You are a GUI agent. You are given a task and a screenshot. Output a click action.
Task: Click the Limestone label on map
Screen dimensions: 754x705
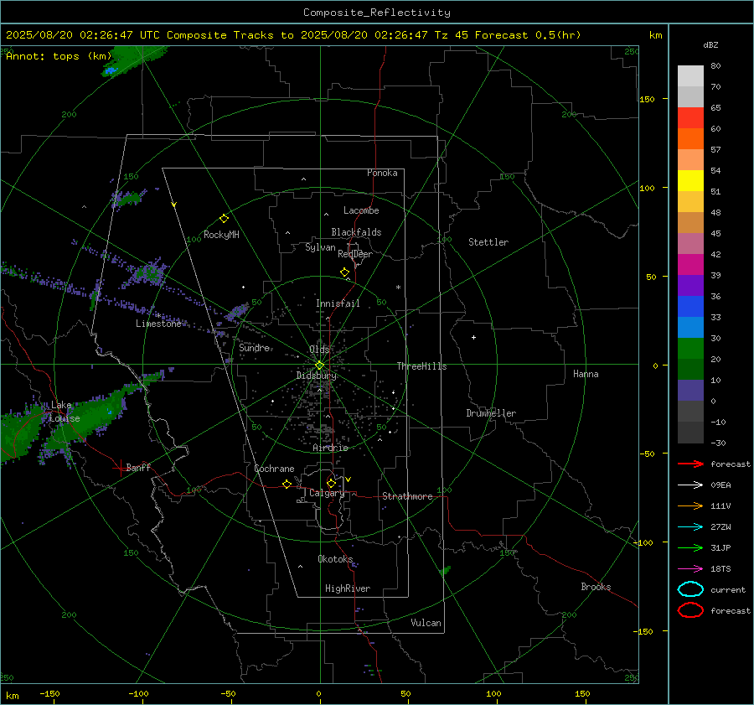pyautogui.click(x=158, y=324)
